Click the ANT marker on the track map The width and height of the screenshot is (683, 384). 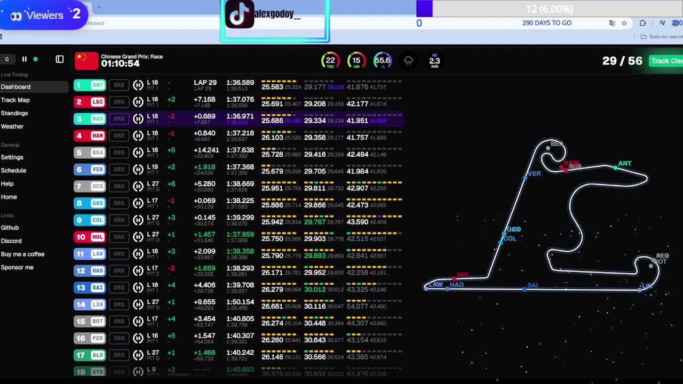click(x=616, y=167)
